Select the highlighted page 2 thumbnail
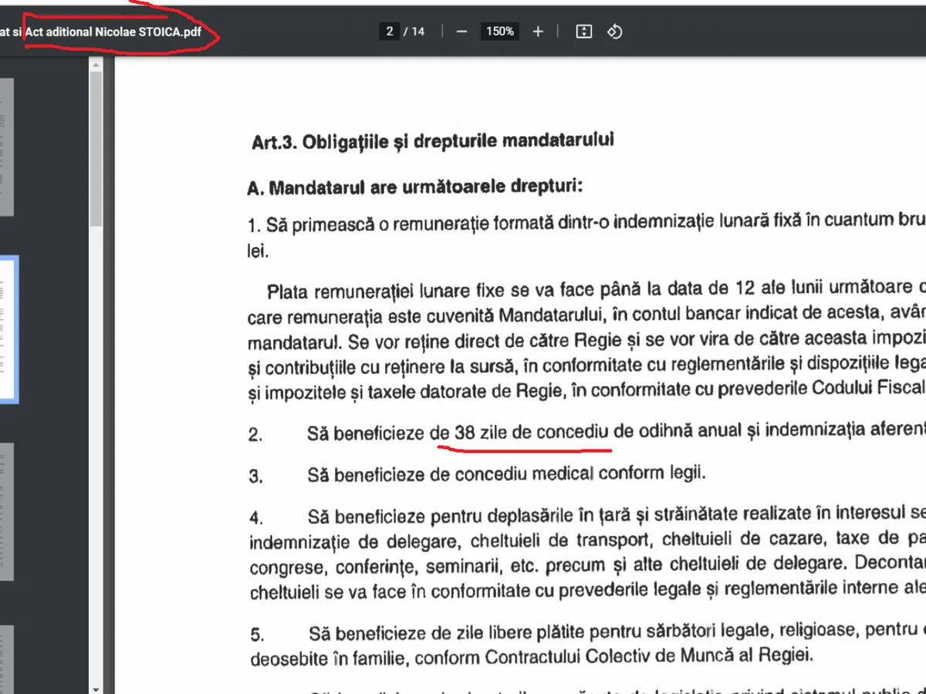The width and height of the screenshot is (926, 694). click(8, 329)
